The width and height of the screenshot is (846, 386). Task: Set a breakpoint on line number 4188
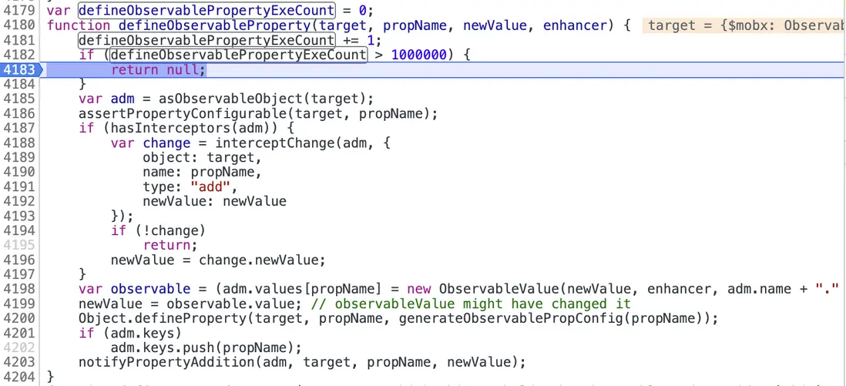[x=19, y=143]
